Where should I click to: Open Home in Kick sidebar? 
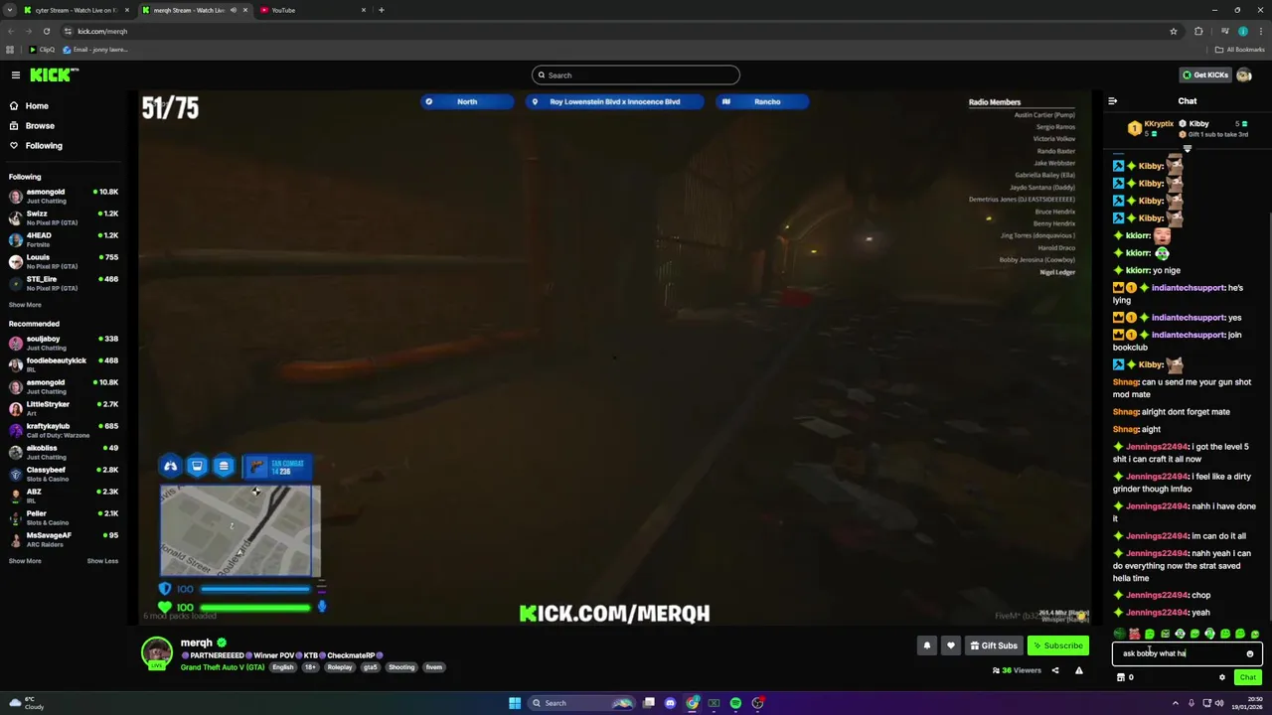pos(37,105)
